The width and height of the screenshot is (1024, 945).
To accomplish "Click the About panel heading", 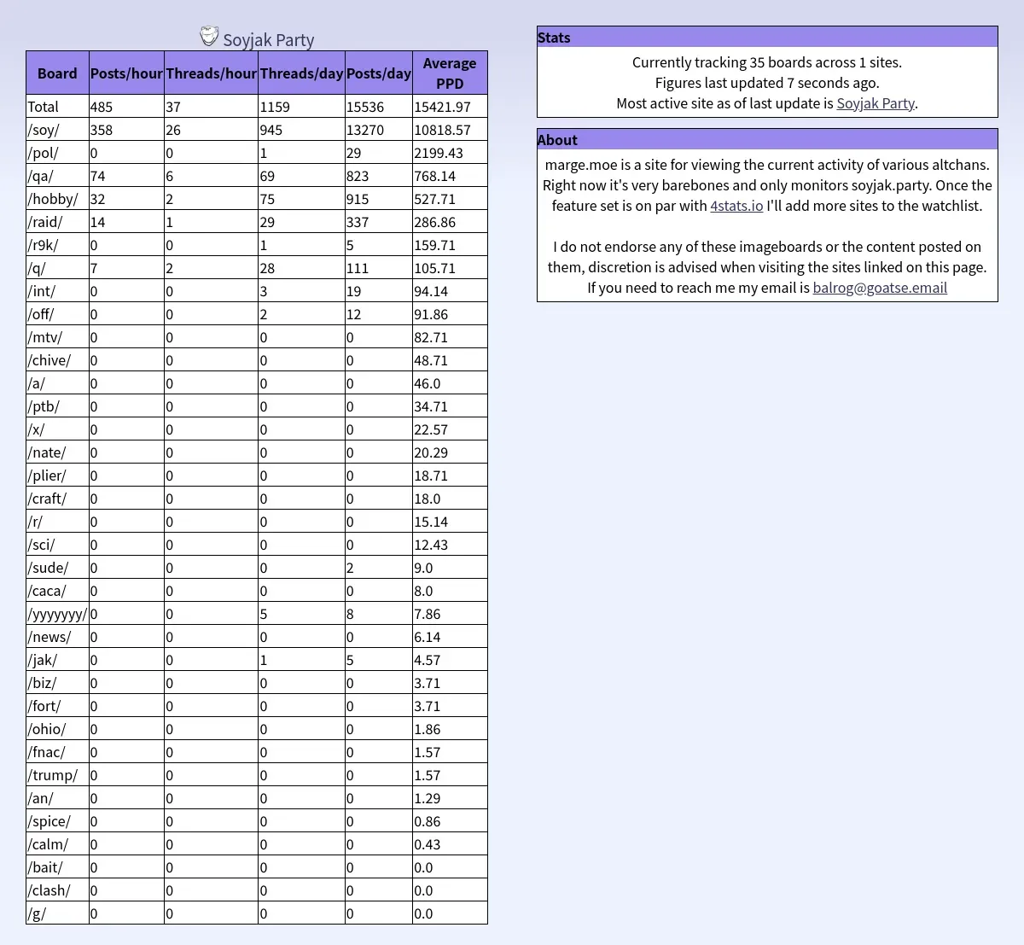I will click(x=767, y=139).
